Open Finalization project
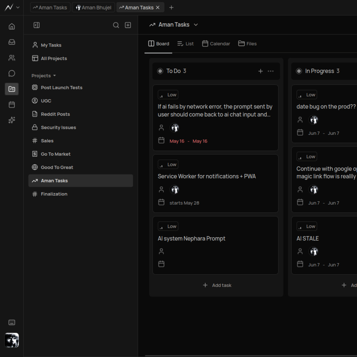The height and width of the screenshot is (357, 357). (81, 194)
